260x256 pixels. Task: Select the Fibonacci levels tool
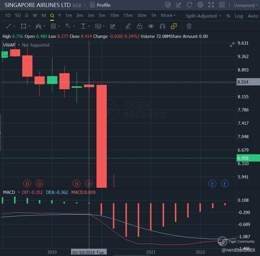coord(53,26)
